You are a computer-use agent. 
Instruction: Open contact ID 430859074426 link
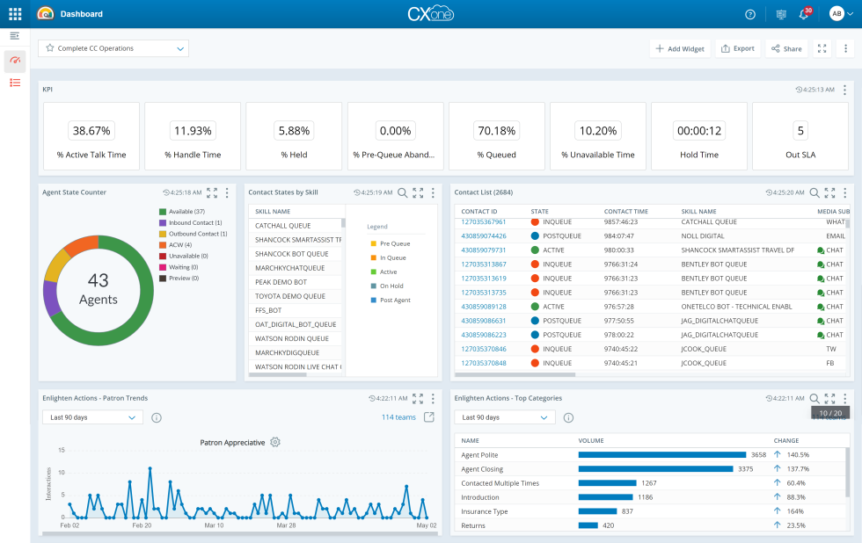pyautogui.click(x=484, y=235)
